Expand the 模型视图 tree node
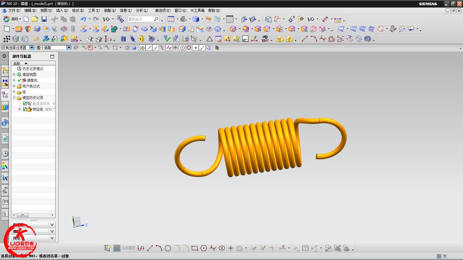This screenshot has width=463, height=260. (14, 75)
